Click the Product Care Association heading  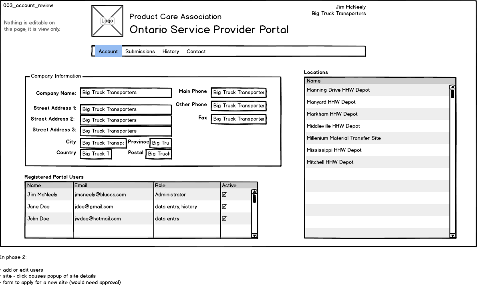tap(175, 16)
